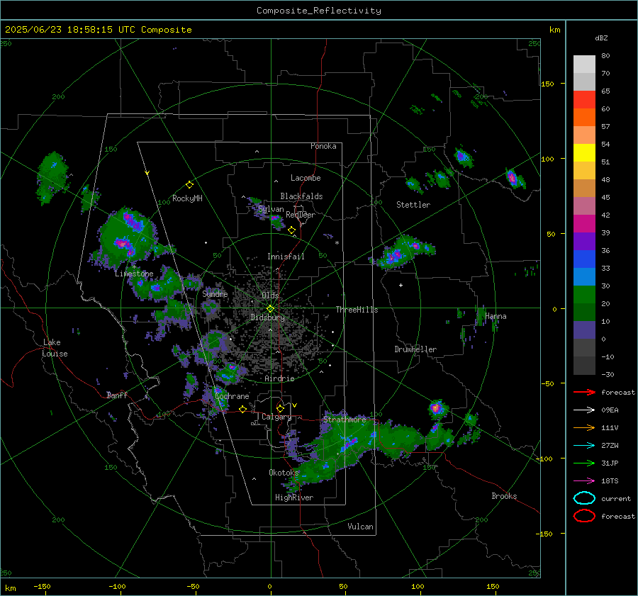Click the yellow diamond marker above Calgary label
This screenshot has width=638, height=596.
pyautogui.click(x=280, y=408)
